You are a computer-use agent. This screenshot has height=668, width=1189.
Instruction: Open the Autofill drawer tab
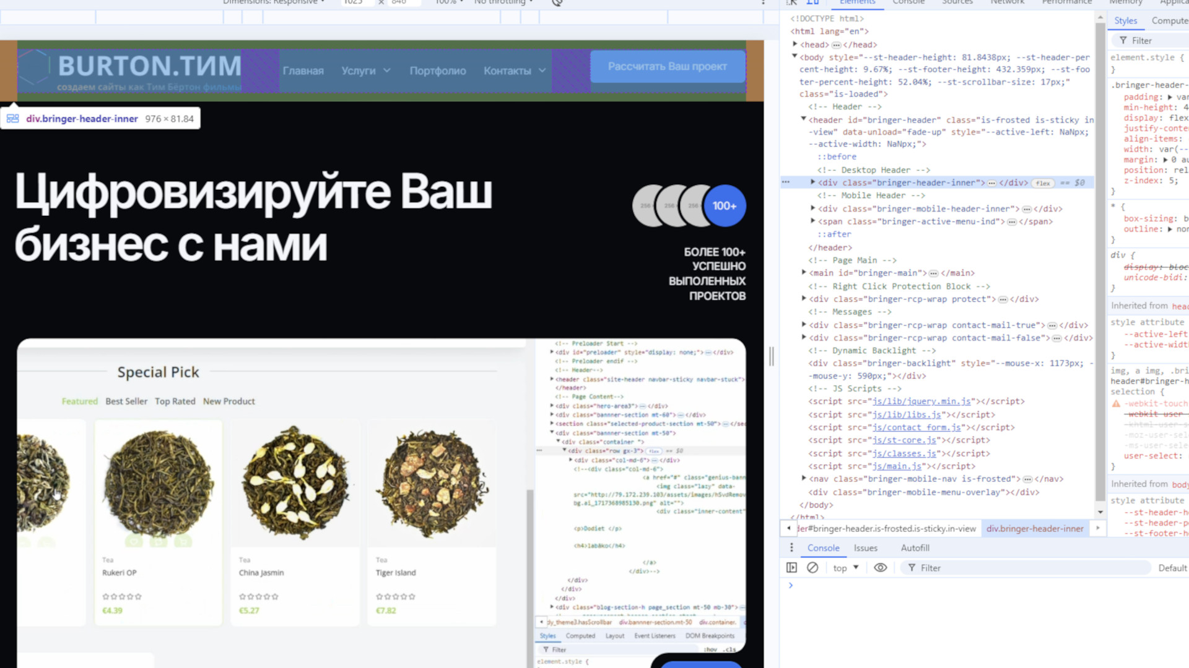(x=915, y=548)
